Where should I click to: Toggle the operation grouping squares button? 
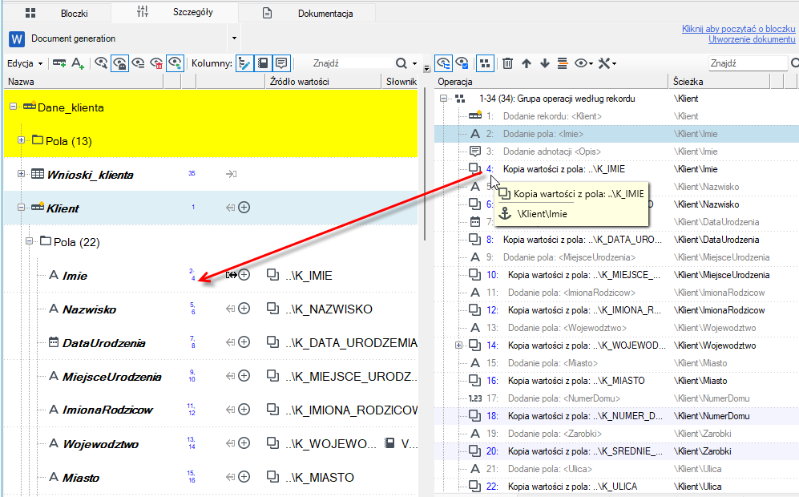(485, 63)
